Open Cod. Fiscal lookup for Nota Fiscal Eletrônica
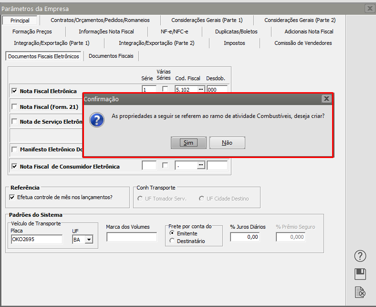This screenshot has width=376, height=307. pyautogui.click(x=201, y=89)
